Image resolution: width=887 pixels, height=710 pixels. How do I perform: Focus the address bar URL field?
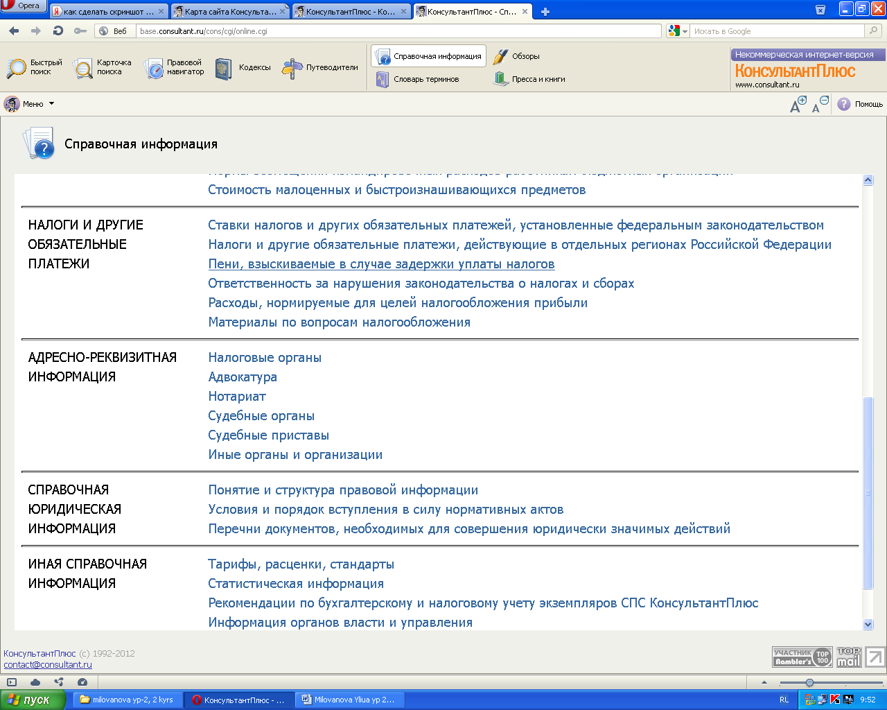(399, 31)
